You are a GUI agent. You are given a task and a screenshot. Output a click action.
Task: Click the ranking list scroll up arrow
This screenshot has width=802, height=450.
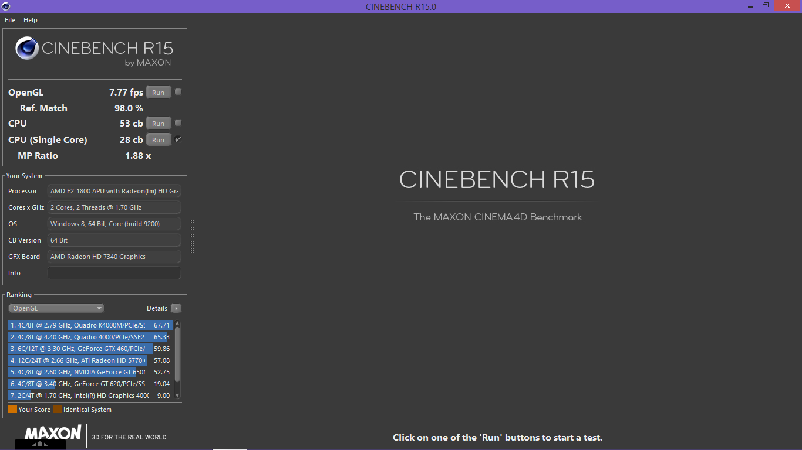pyautogui.click(x=177, y=323)
